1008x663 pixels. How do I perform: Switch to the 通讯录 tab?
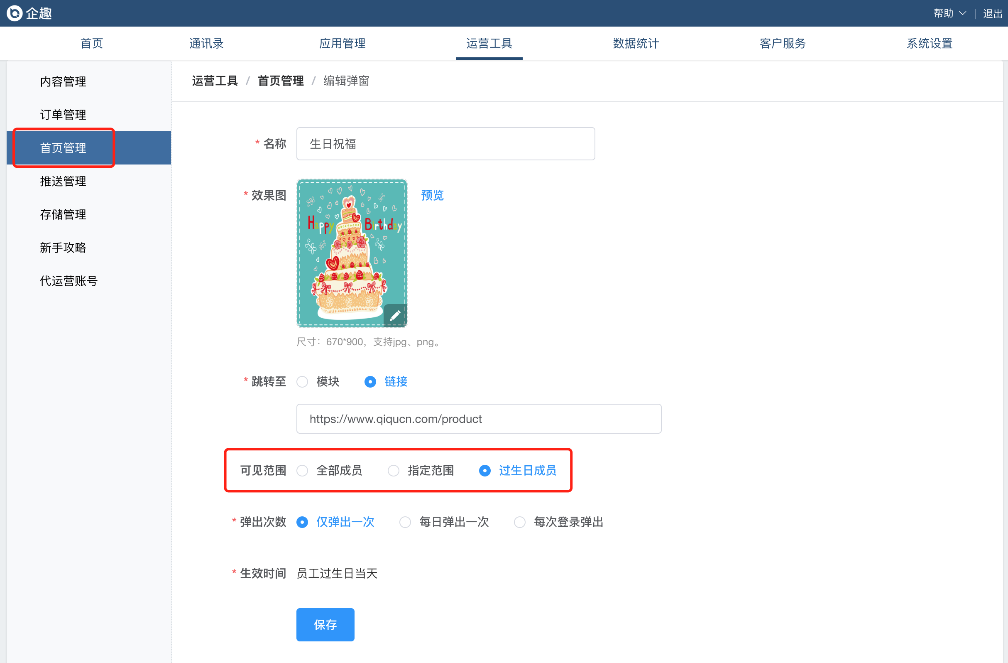tap(206, 43)
